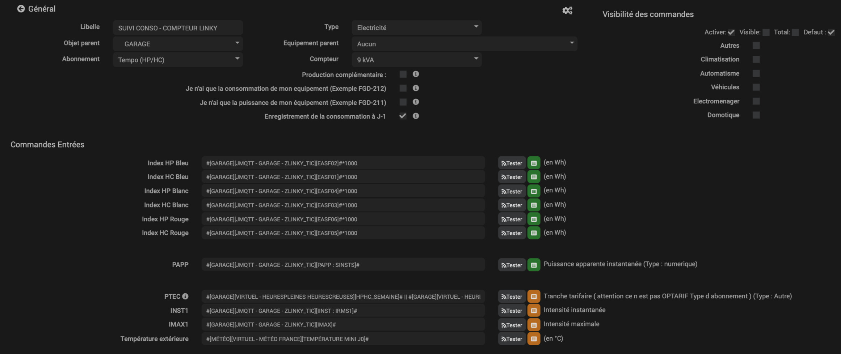Click the back arrow icon beside Général
Image resolution: width=841 pixels, height=354 pixels.
point(21,9)
